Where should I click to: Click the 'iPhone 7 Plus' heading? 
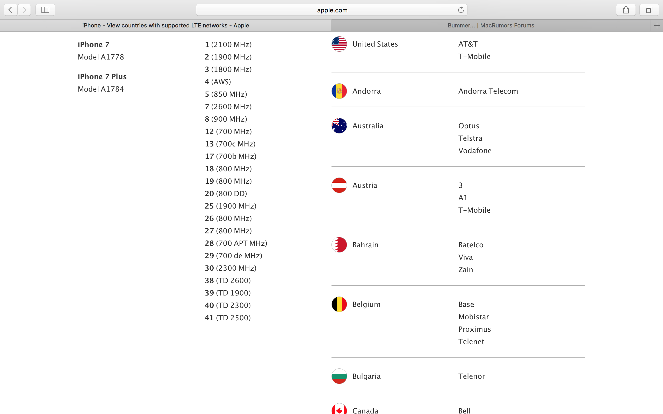(x=102, y=77)
